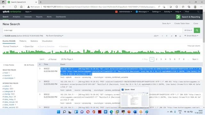Open the No Event Sampling dropdown

pyautogui.click(x=54, y=36)
